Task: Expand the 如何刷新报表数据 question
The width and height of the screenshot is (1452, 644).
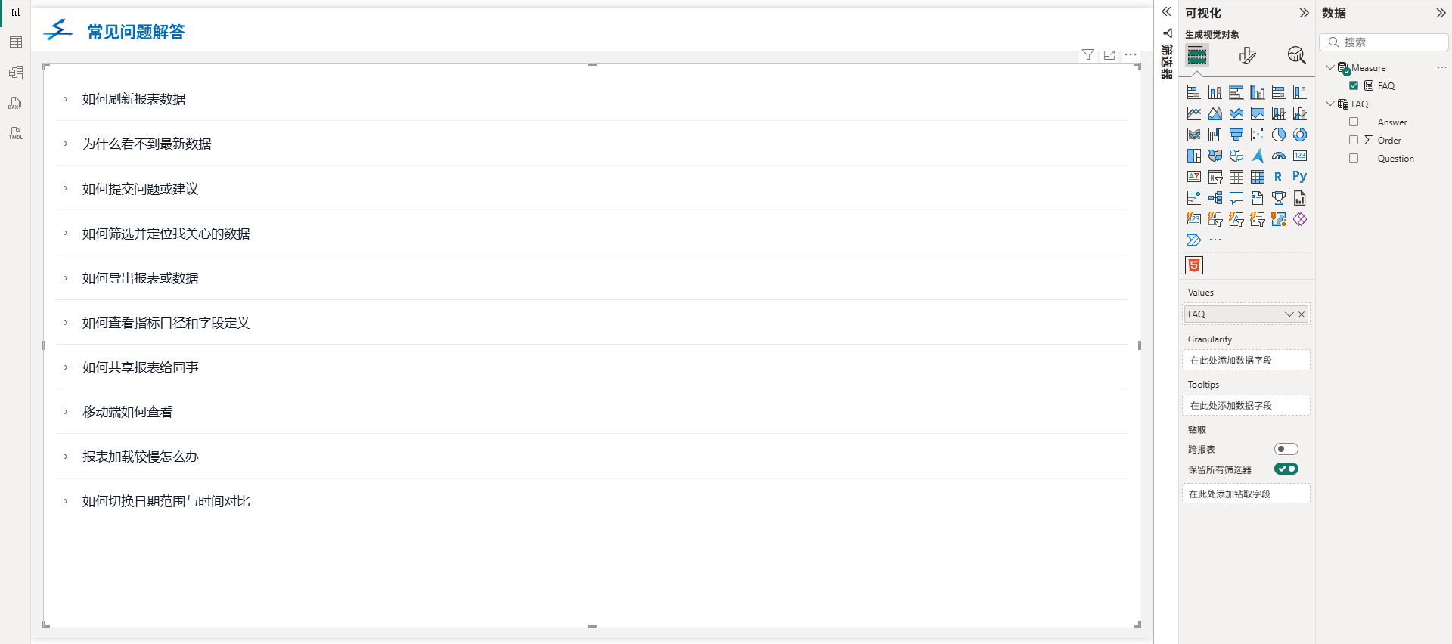Action: [66, 99]
